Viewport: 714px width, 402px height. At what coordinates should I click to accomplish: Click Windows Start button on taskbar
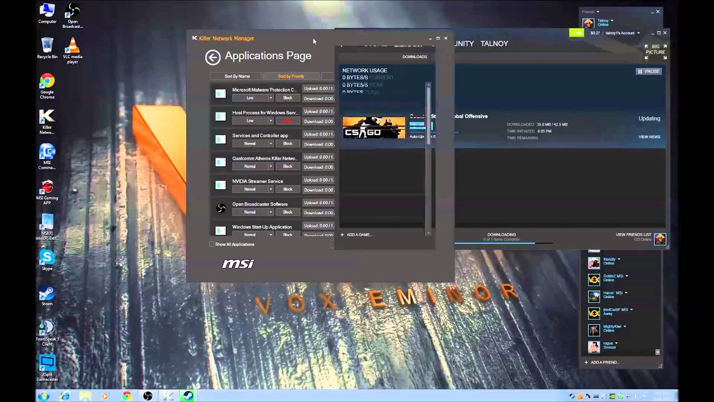click(43, 396)
